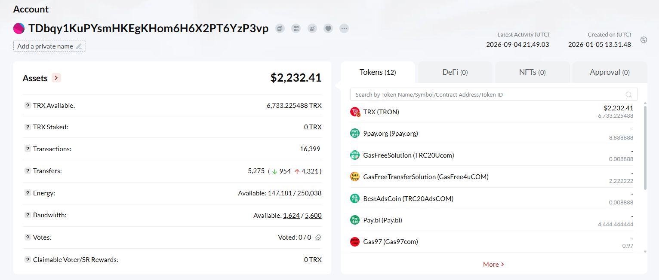Expand token list with More link

click(494, 265)
